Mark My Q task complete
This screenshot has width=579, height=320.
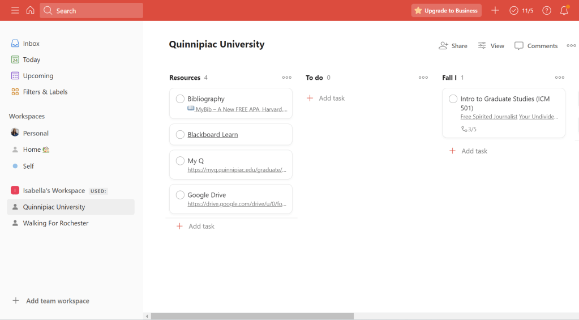(180, 161)
